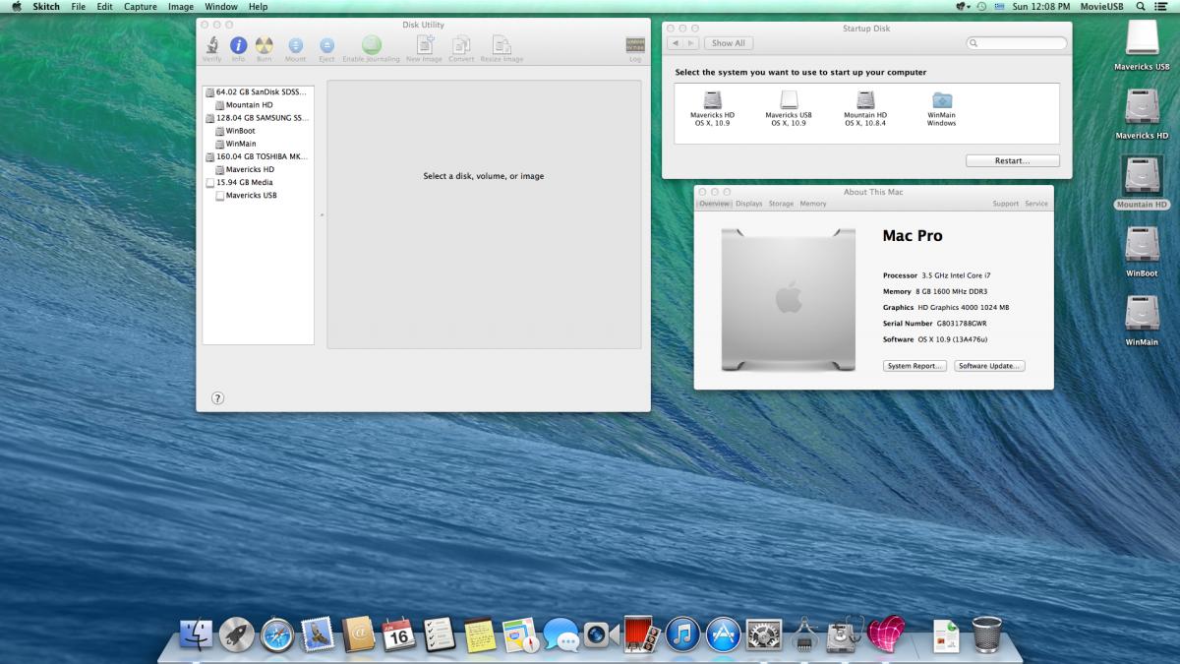Screen dimensions: 1180x664
Task: Select WinBoot drive on the desktop
Action: point(1142,252)
